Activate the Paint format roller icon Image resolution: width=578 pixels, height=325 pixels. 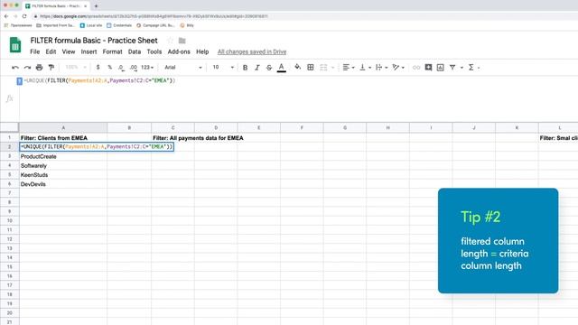[51, 68]
